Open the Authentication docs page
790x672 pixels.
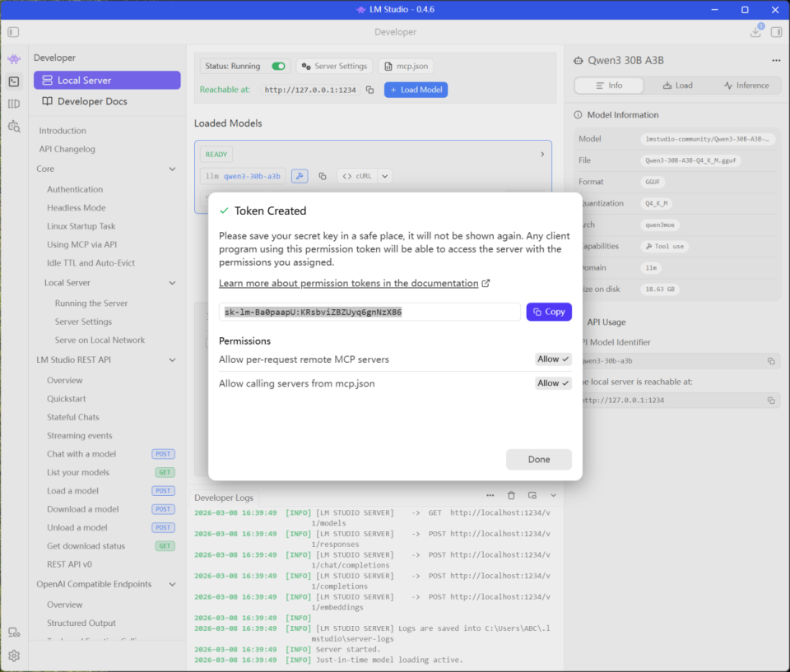[75, 189]
